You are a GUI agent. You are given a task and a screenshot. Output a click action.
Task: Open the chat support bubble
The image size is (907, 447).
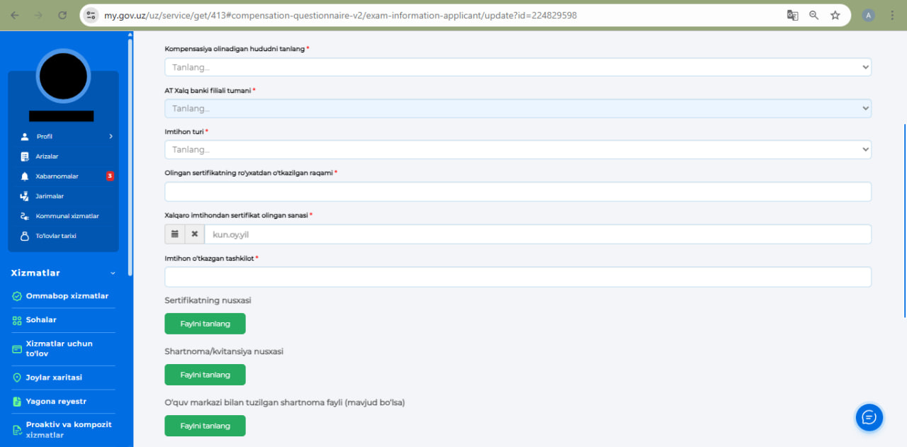869,417
